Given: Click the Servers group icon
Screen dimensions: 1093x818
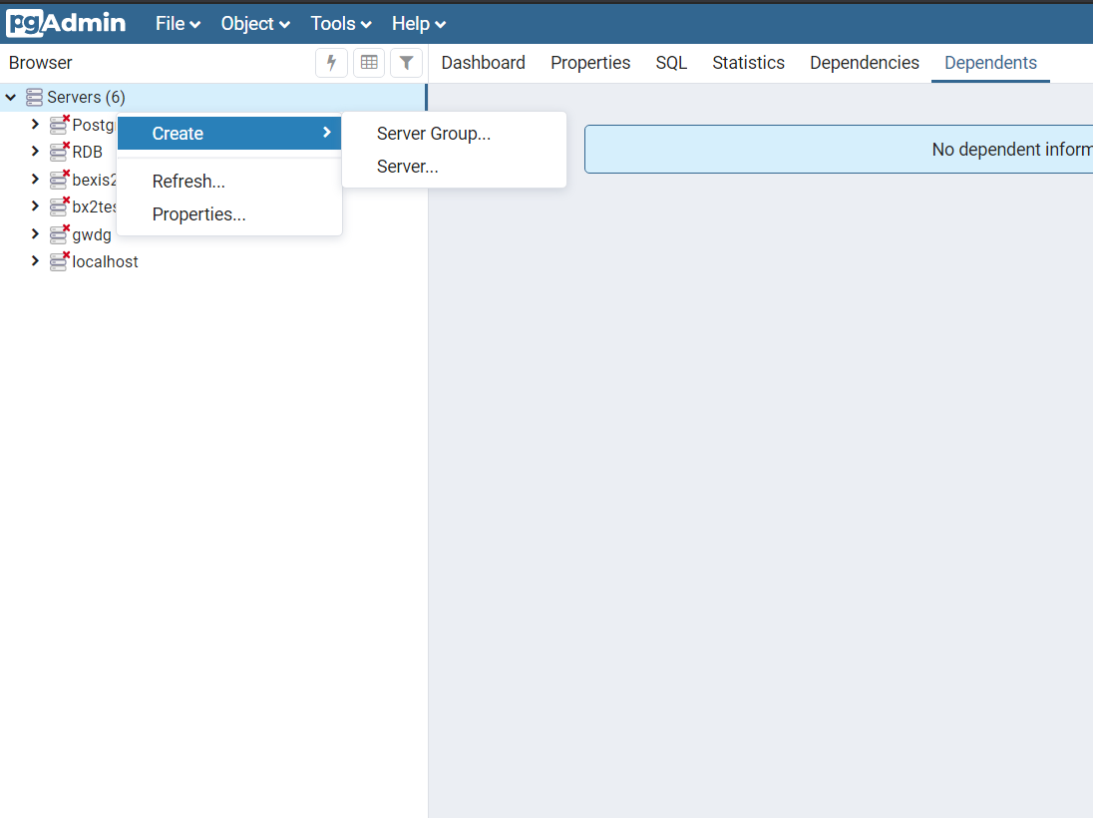Looking at the screenshot, I should (34, 97).
